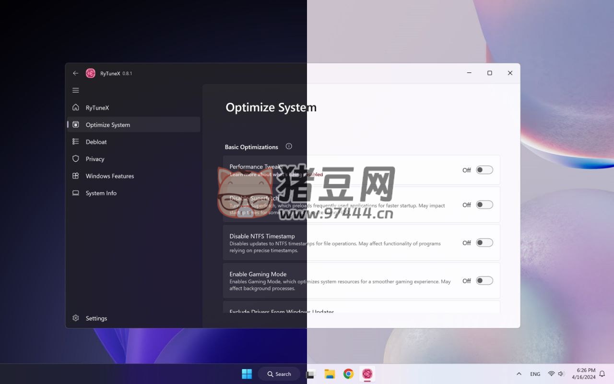Expand the system tray hidden icons chevron

tap(519, 374)
